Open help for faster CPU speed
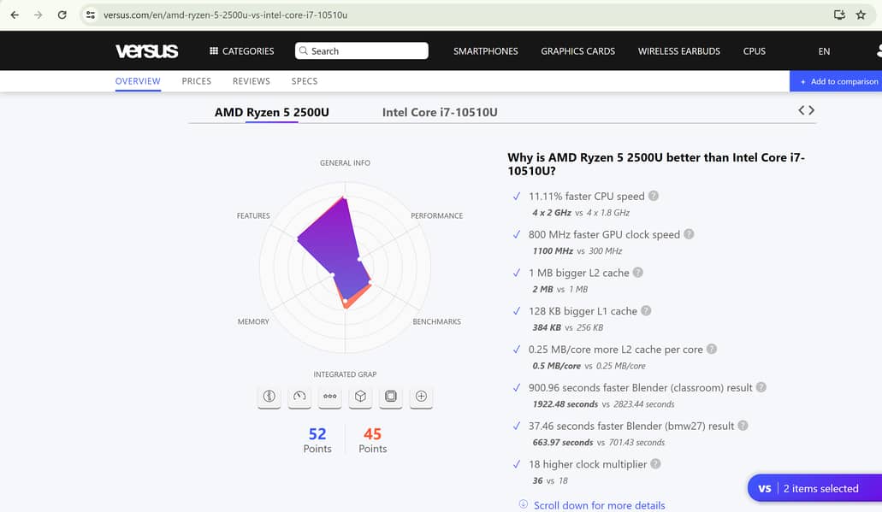This screenshot has height=512, width=882. 654,196
